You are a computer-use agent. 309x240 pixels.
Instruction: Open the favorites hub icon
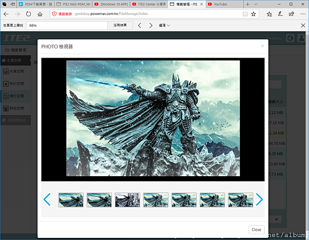(x=269, y=14)
